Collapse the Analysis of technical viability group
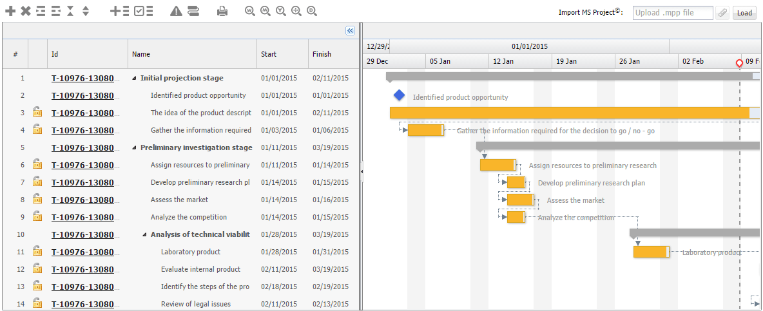Viewport: 763px width, 311px height. [x=144, y=235]
